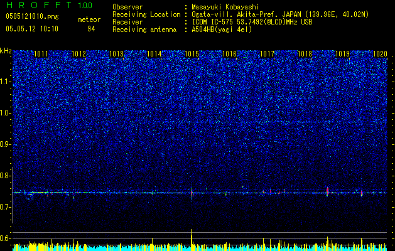Click the kHz axis unit label
This screenshot has width=395, height=251.
(6, 51)
